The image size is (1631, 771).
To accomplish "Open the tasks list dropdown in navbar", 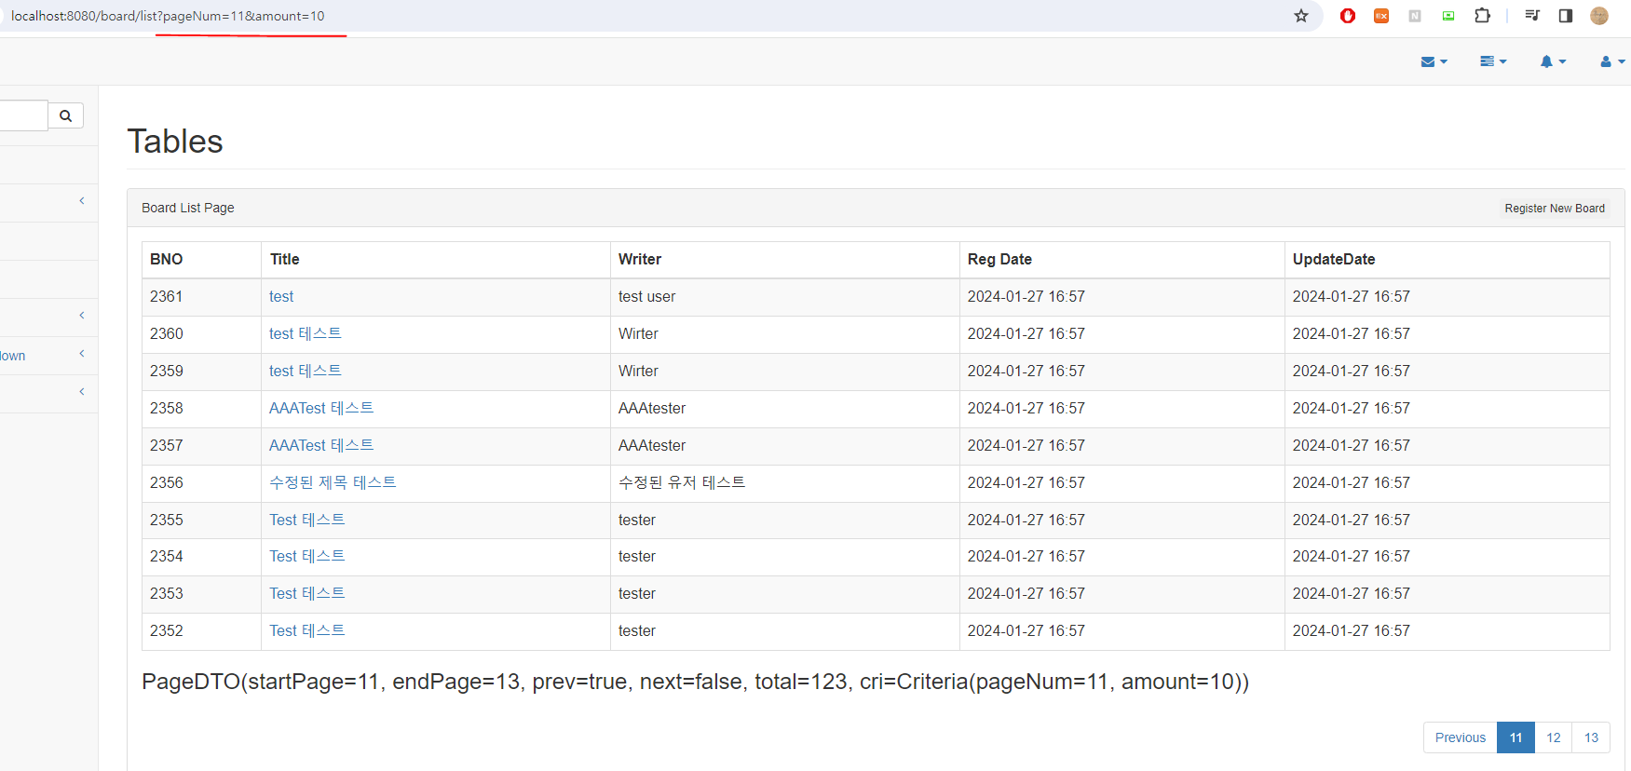I will tap(1493, 61).
